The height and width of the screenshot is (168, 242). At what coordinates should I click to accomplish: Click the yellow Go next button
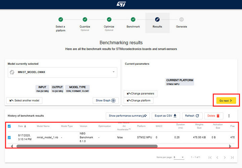(226, 101)
